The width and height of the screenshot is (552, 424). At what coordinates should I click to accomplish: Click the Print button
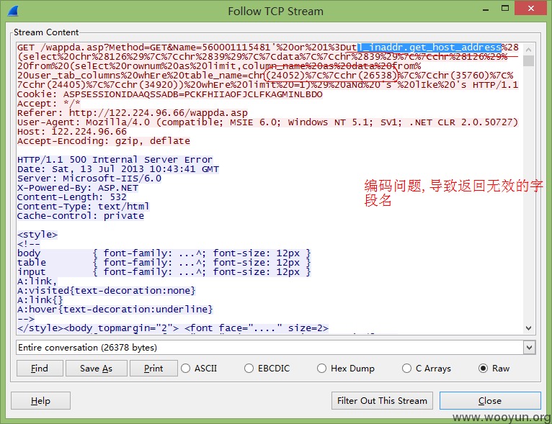click(153, 369)
